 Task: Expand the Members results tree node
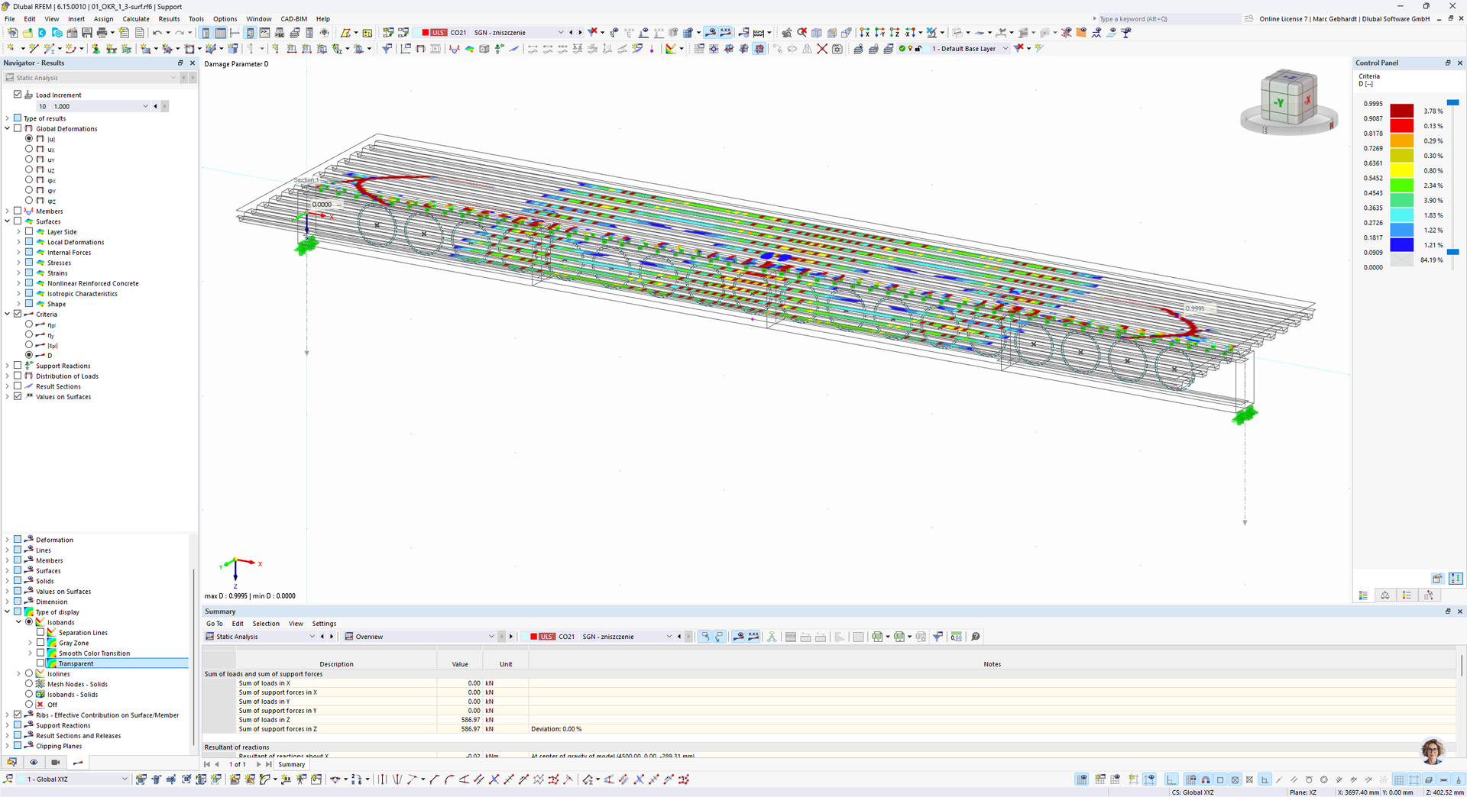pos(8,211)
